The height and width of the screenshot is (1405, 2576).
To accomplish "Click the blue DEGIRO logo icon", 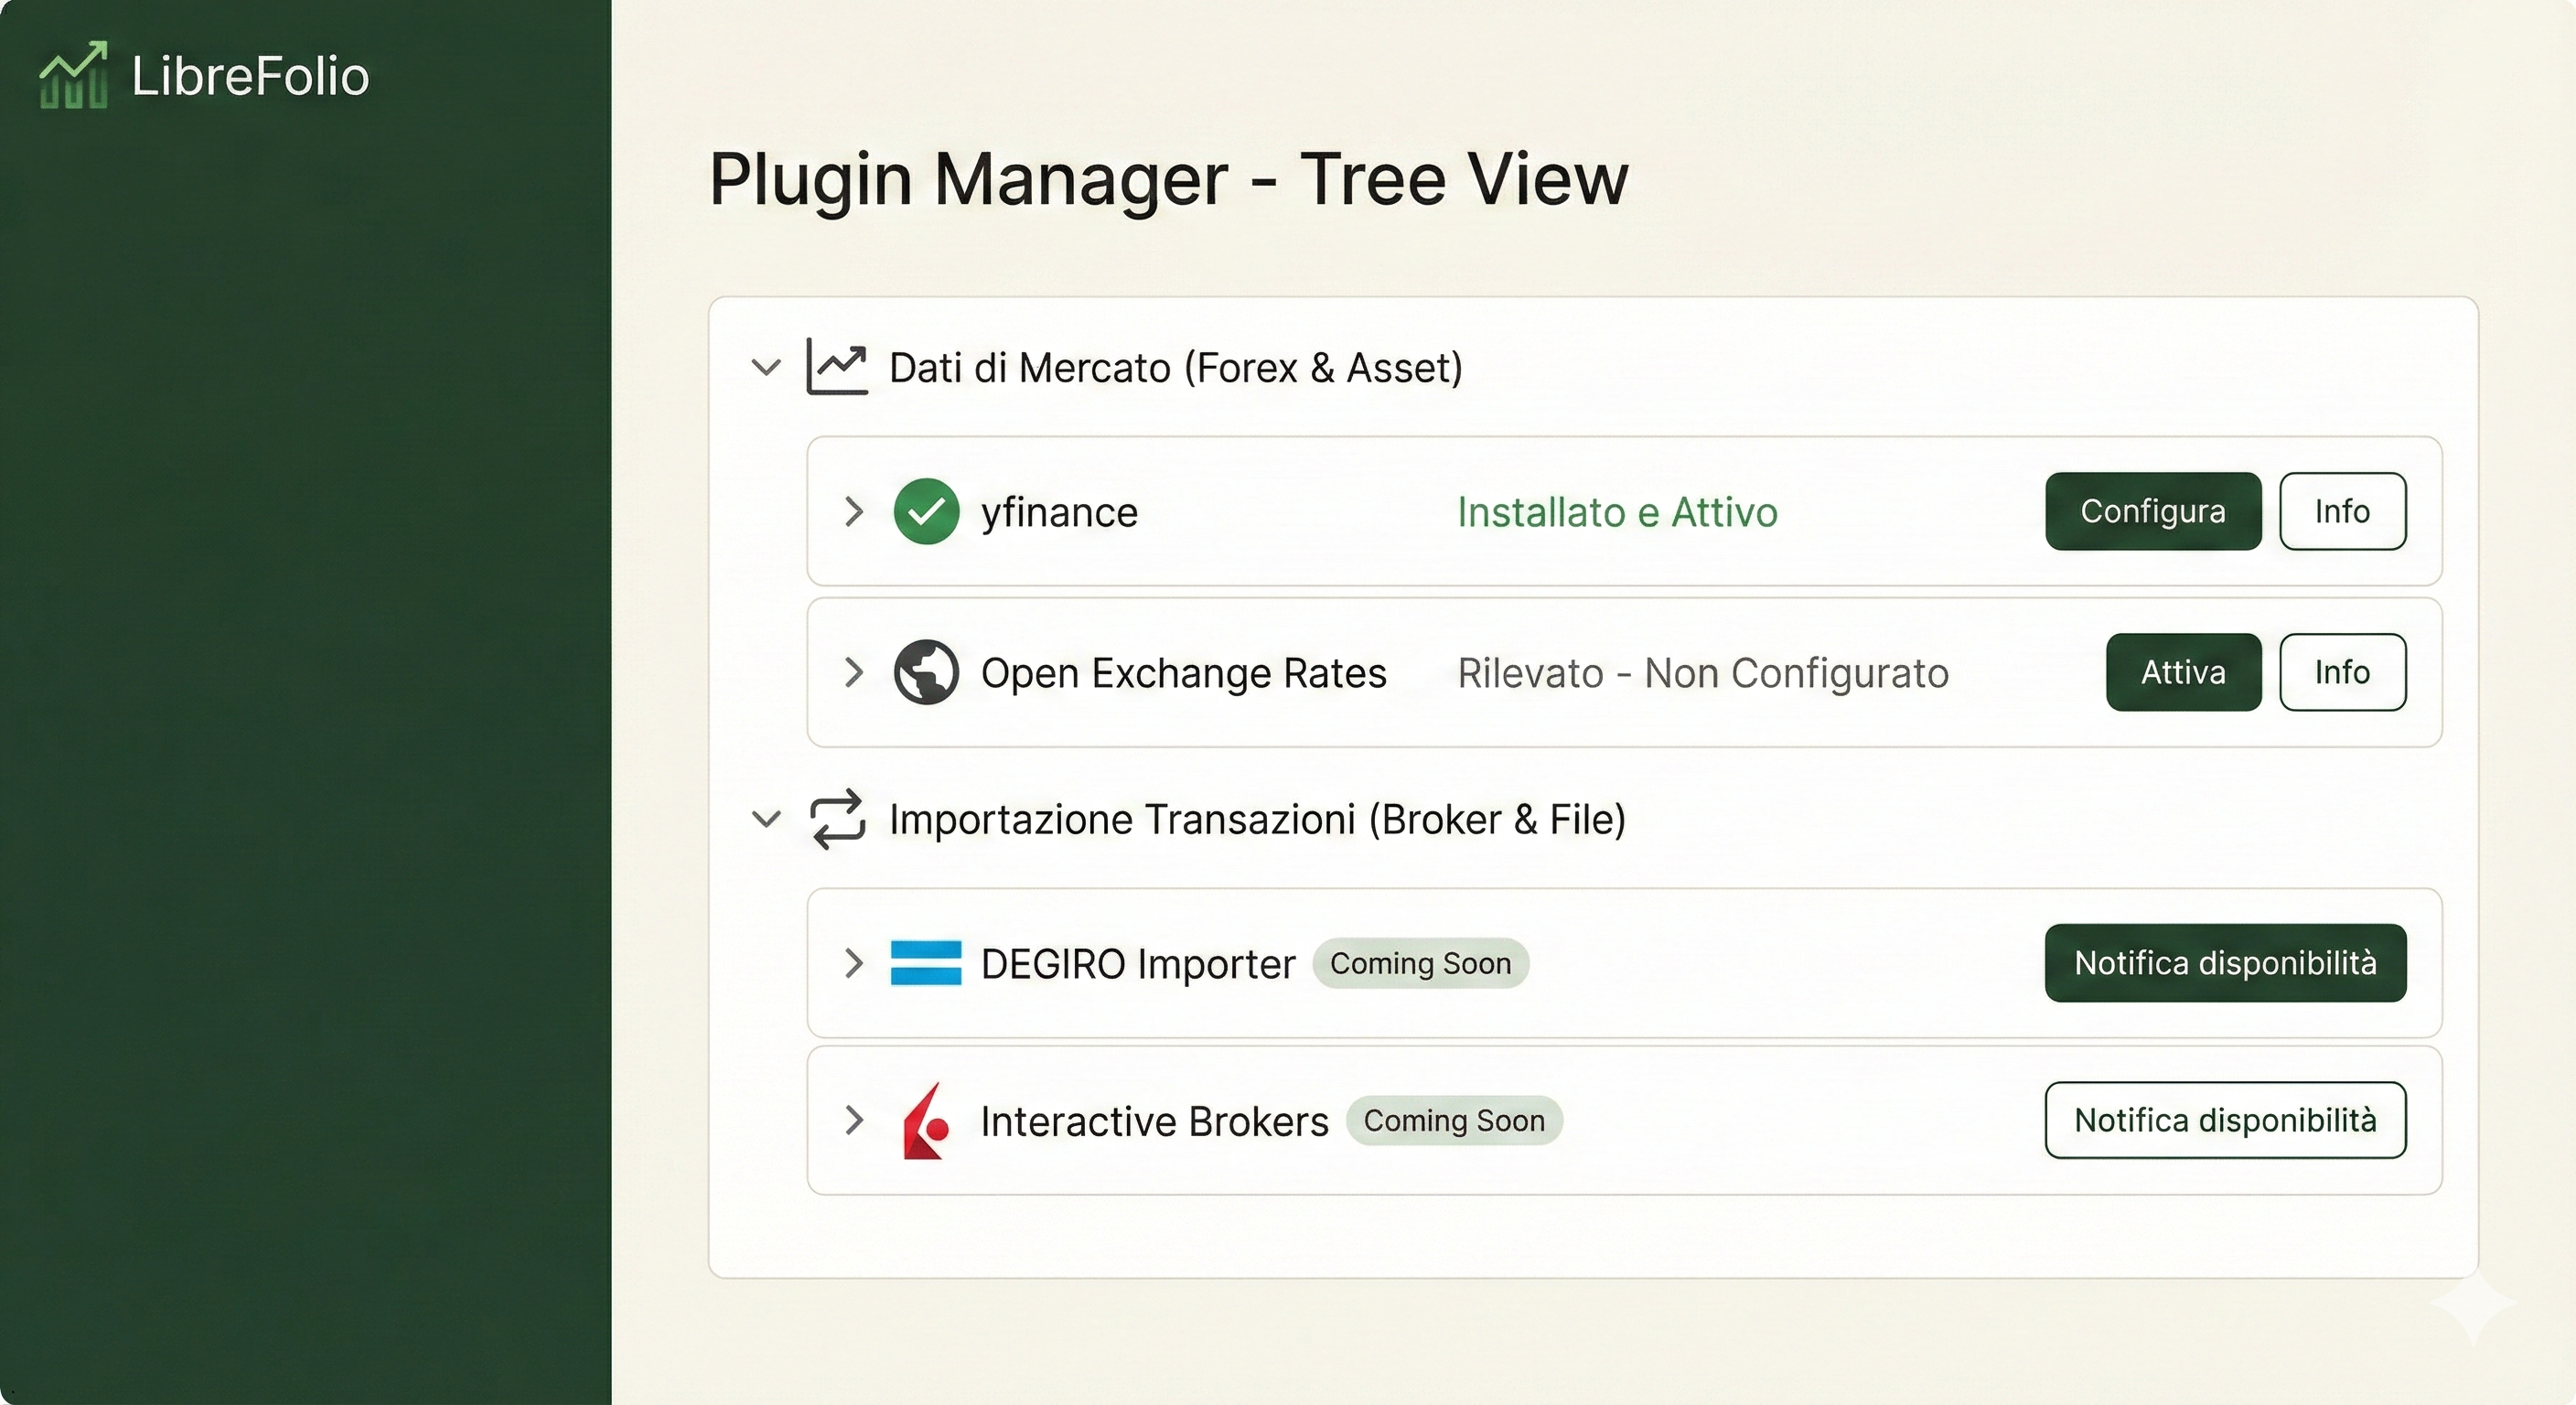I will pyautogui.click(x=926, y=963).
